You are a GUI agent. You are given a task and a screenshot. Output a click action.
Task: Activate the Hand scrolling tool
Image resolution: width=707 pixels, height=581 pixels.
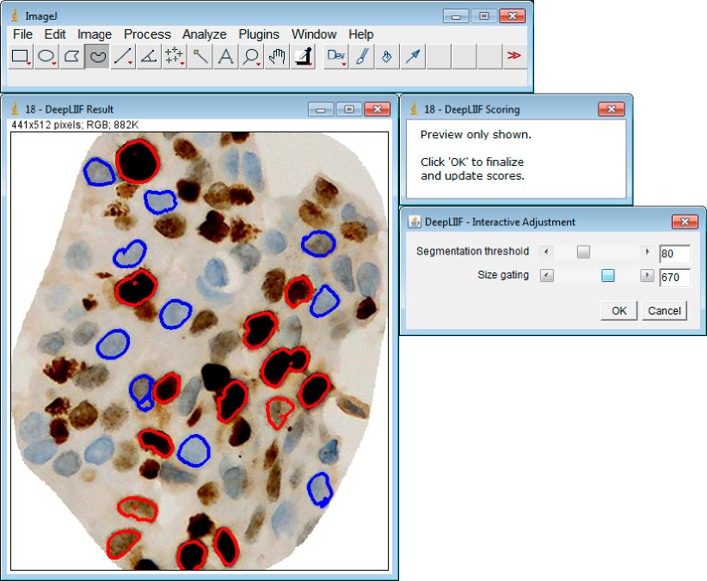[x=276, y=57]
